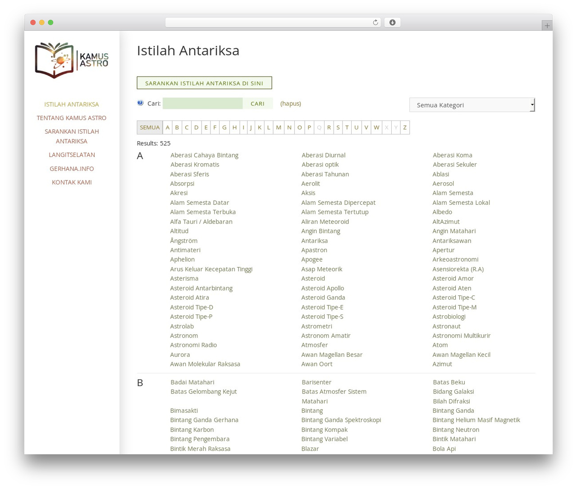
Task: Click the CARI search button
Action: tap(257, 103)
